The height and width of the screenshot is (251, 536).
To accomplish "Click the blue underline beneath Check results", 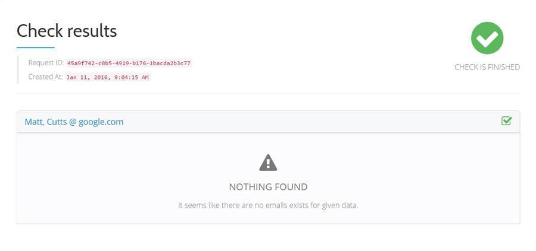I will point(36,47).
